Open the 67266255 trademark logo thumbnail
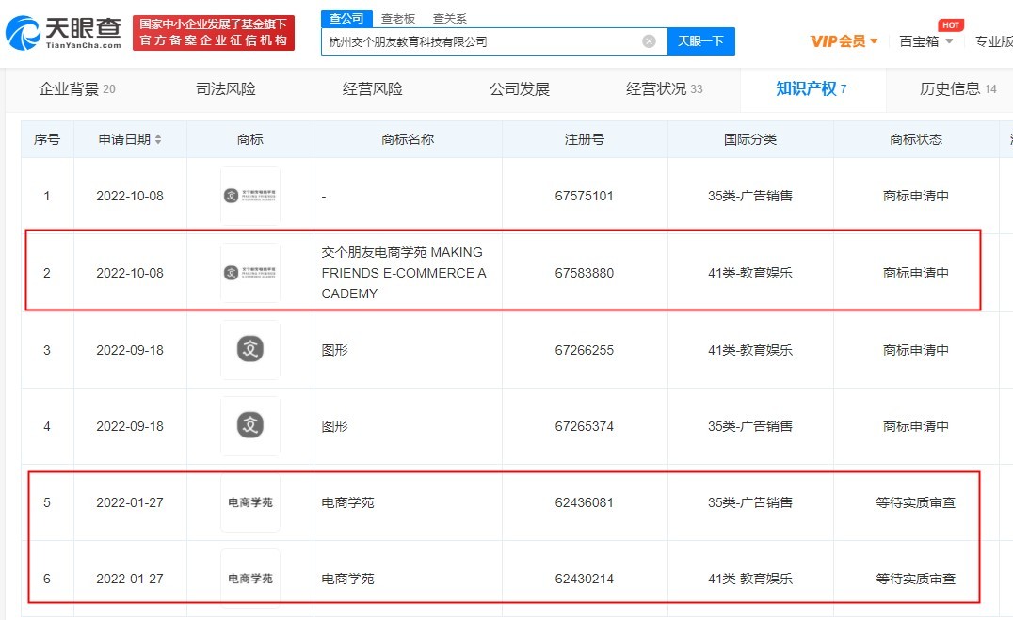This screenshot has height=620, width=1013. click(x=250, y=349)
